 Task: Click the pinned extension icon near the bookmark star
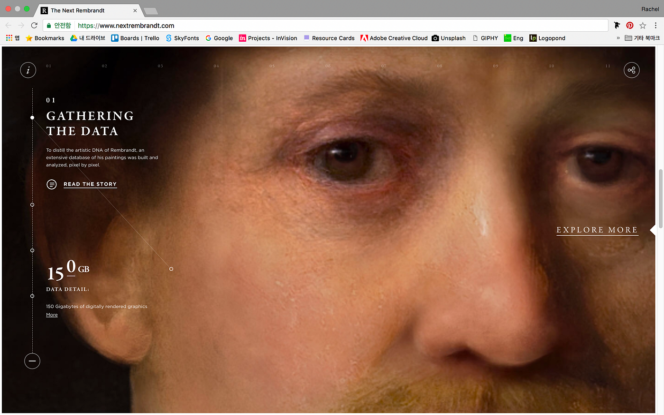pos(617,25)
